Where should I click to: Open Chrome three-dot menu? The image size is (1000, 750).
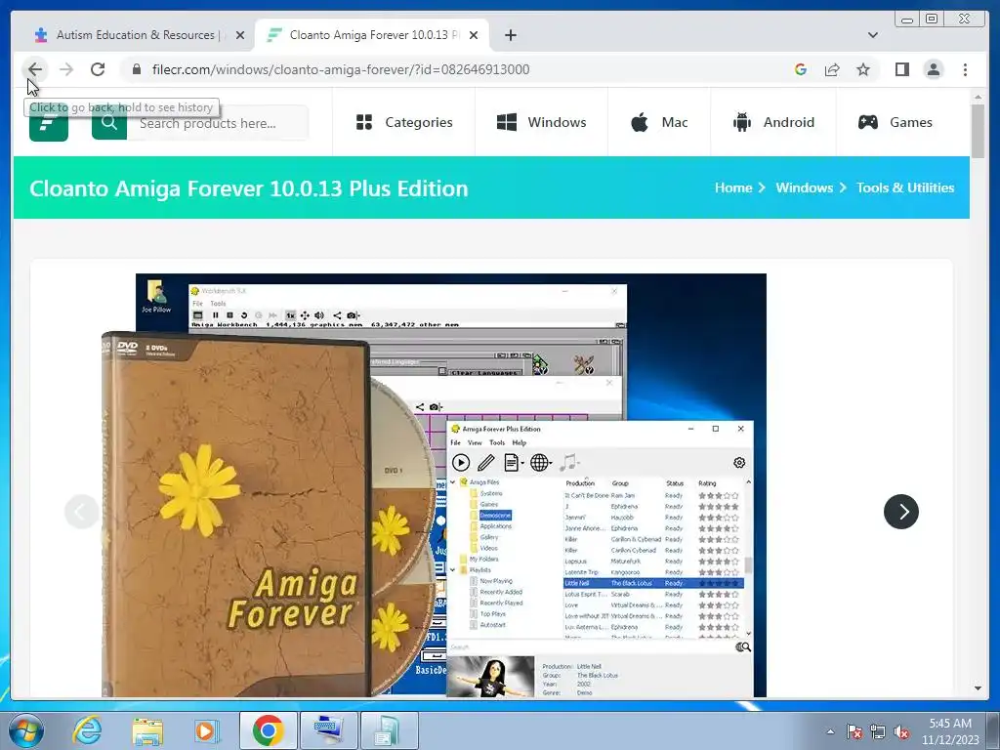tap(965, 69)
